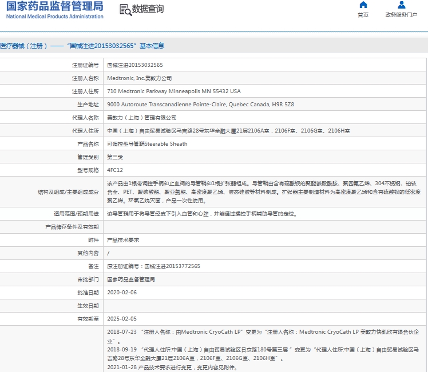428x372 pixels.
Task: Click approval date 2020-02-06
Action: coord(122,293)
